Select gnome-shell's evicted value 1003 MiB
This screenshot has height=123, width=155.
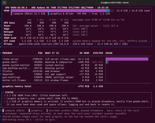[x=97, y=62]
